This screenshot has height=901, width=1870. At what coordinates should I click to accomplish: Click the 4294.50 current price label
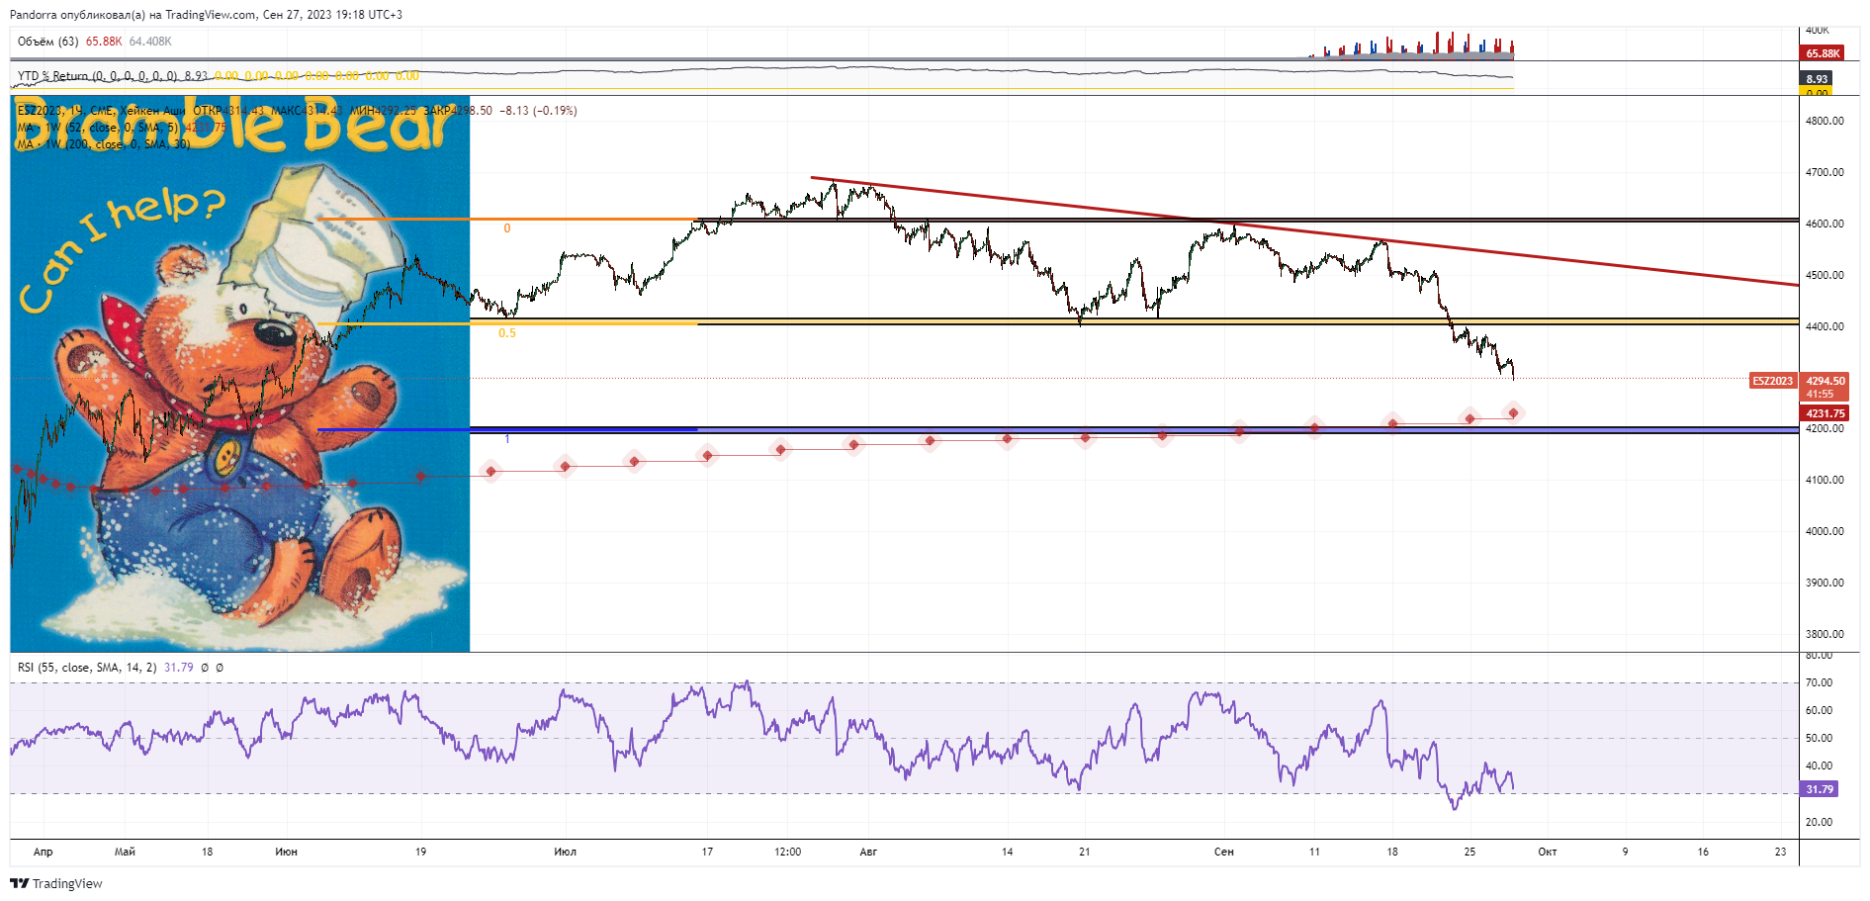pyautogui.click(x=1825, y=381)
